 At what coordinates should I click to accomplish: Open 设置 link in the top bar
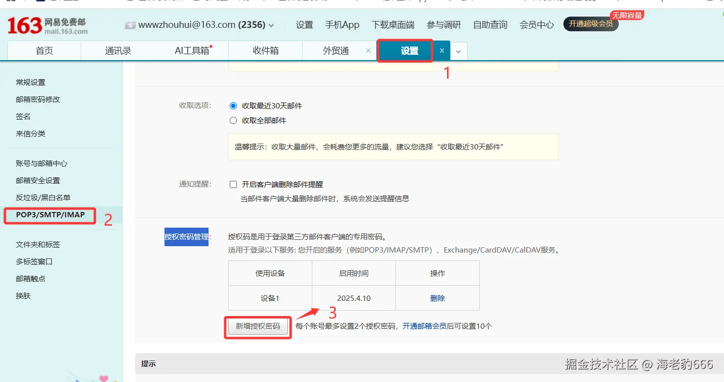coord(304,25)
